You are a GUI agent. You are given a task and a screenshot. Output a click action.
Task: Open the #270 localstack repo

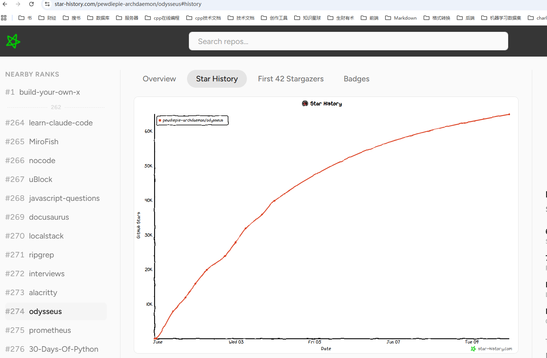(x=34, y=236)
